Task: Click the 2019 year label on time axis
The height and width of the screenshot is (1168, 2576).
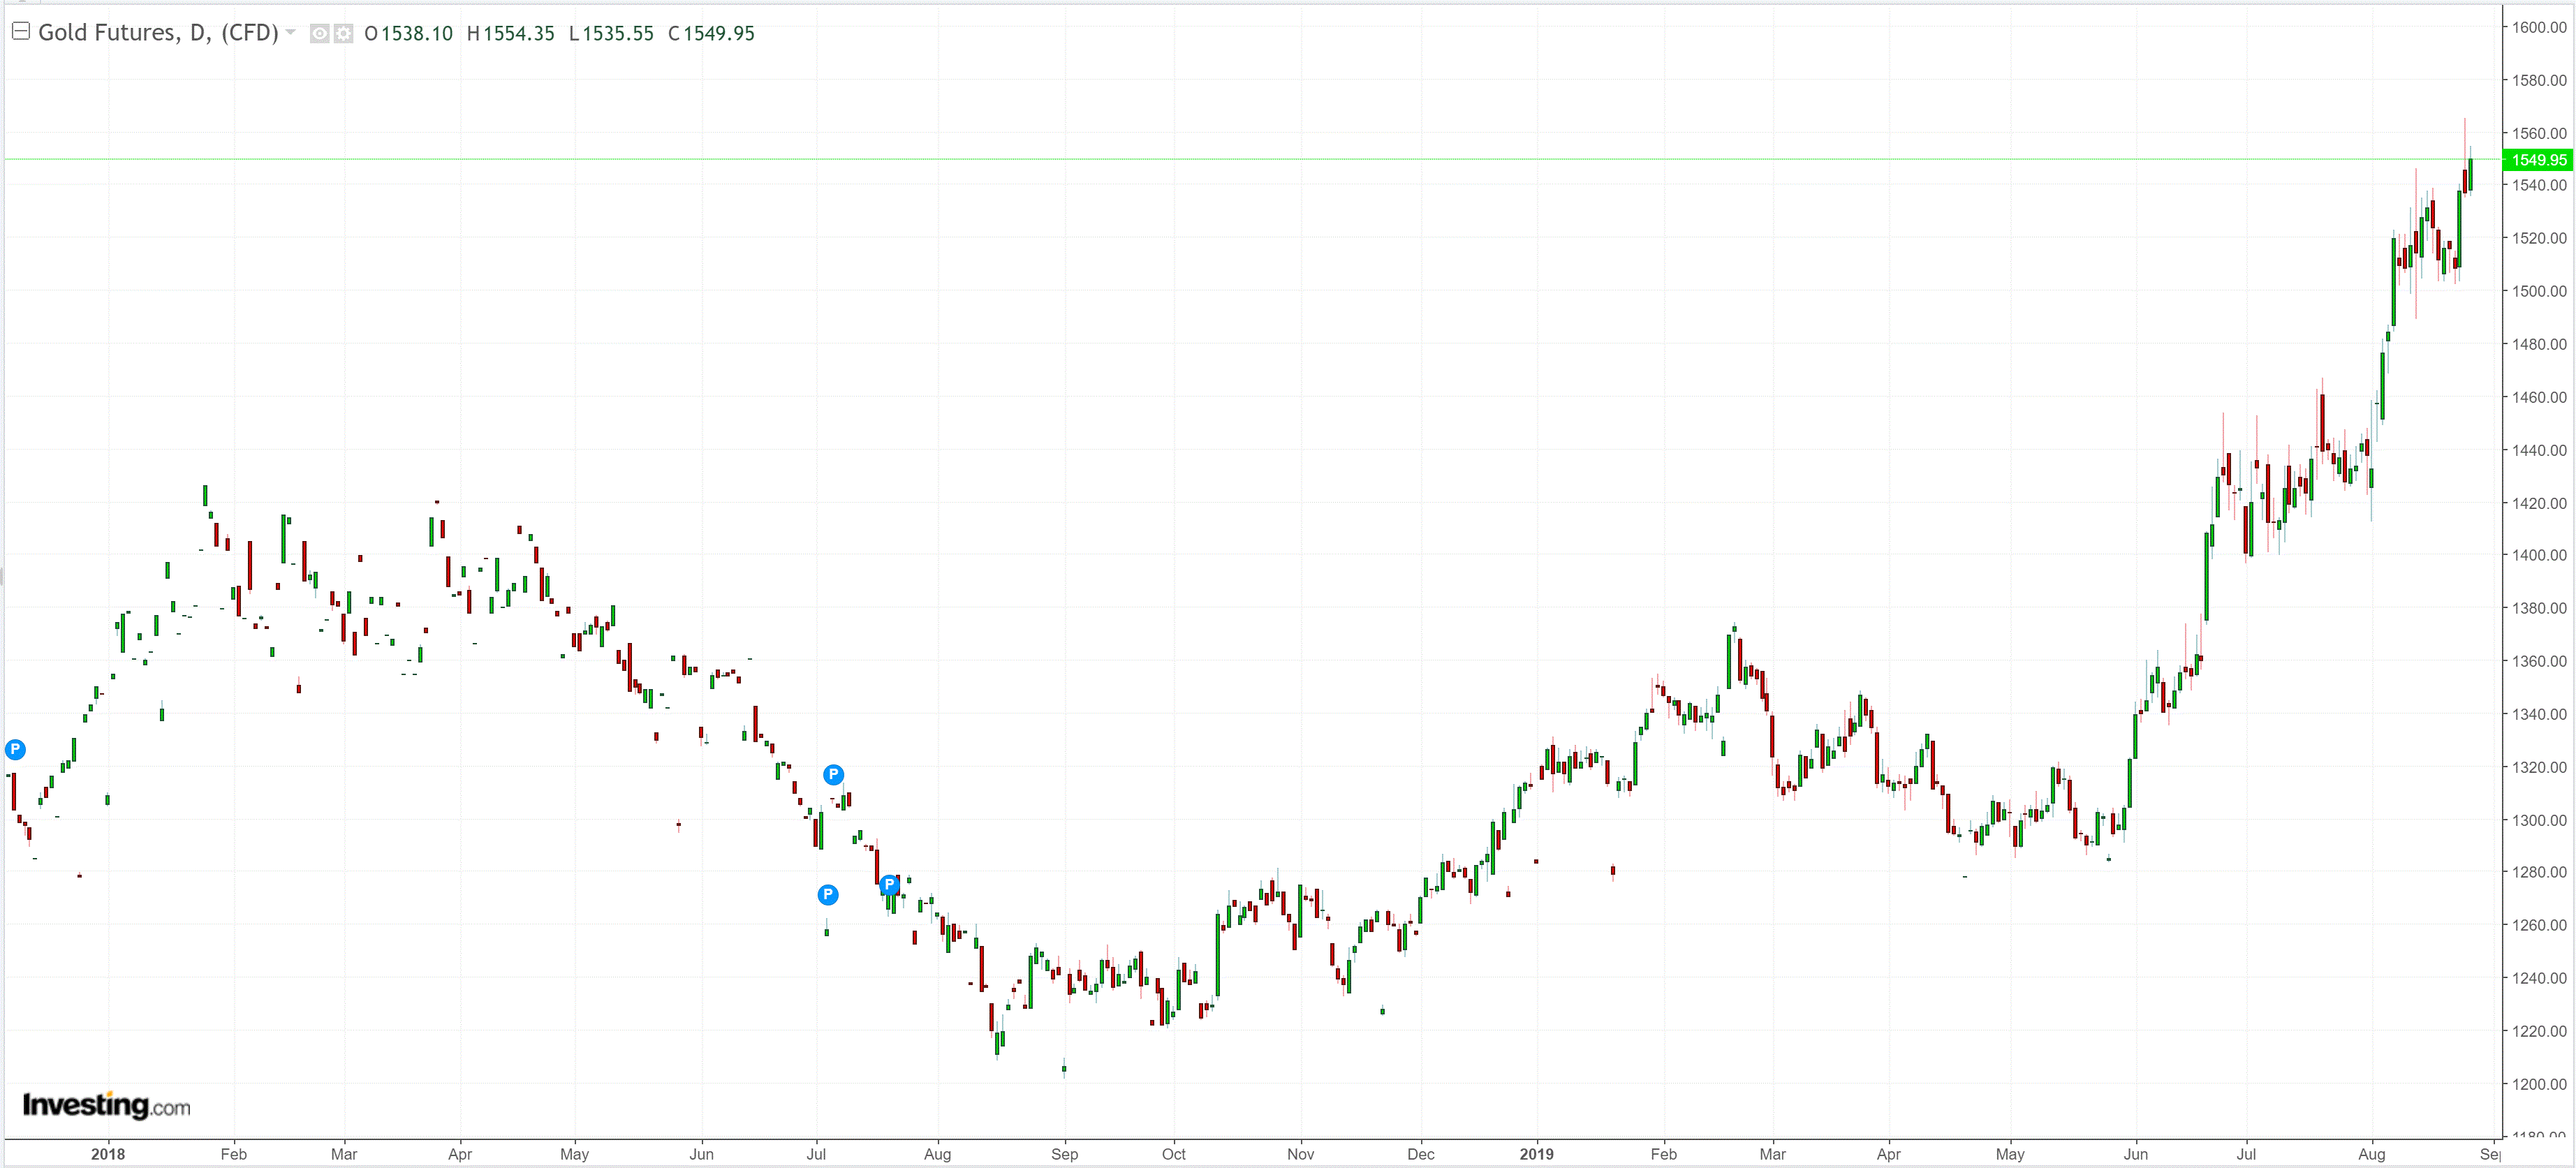Action: pyautogui.click(x=1537, y=1154)
